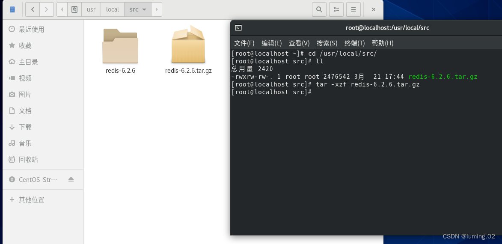Open terminal Edit (编辑) menu

[x=271, y=43]
